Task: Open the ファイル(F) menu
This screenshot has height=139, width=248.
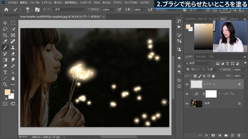Action: click(x=12, y=3)
